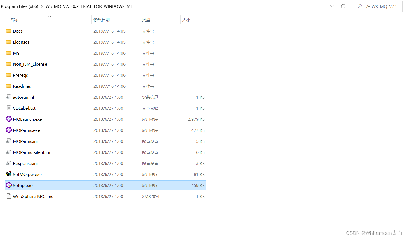The height and width of the screenshot is (238, 406).
Task: Select the MQParms_silent.ini file icon
Action: 9,152
